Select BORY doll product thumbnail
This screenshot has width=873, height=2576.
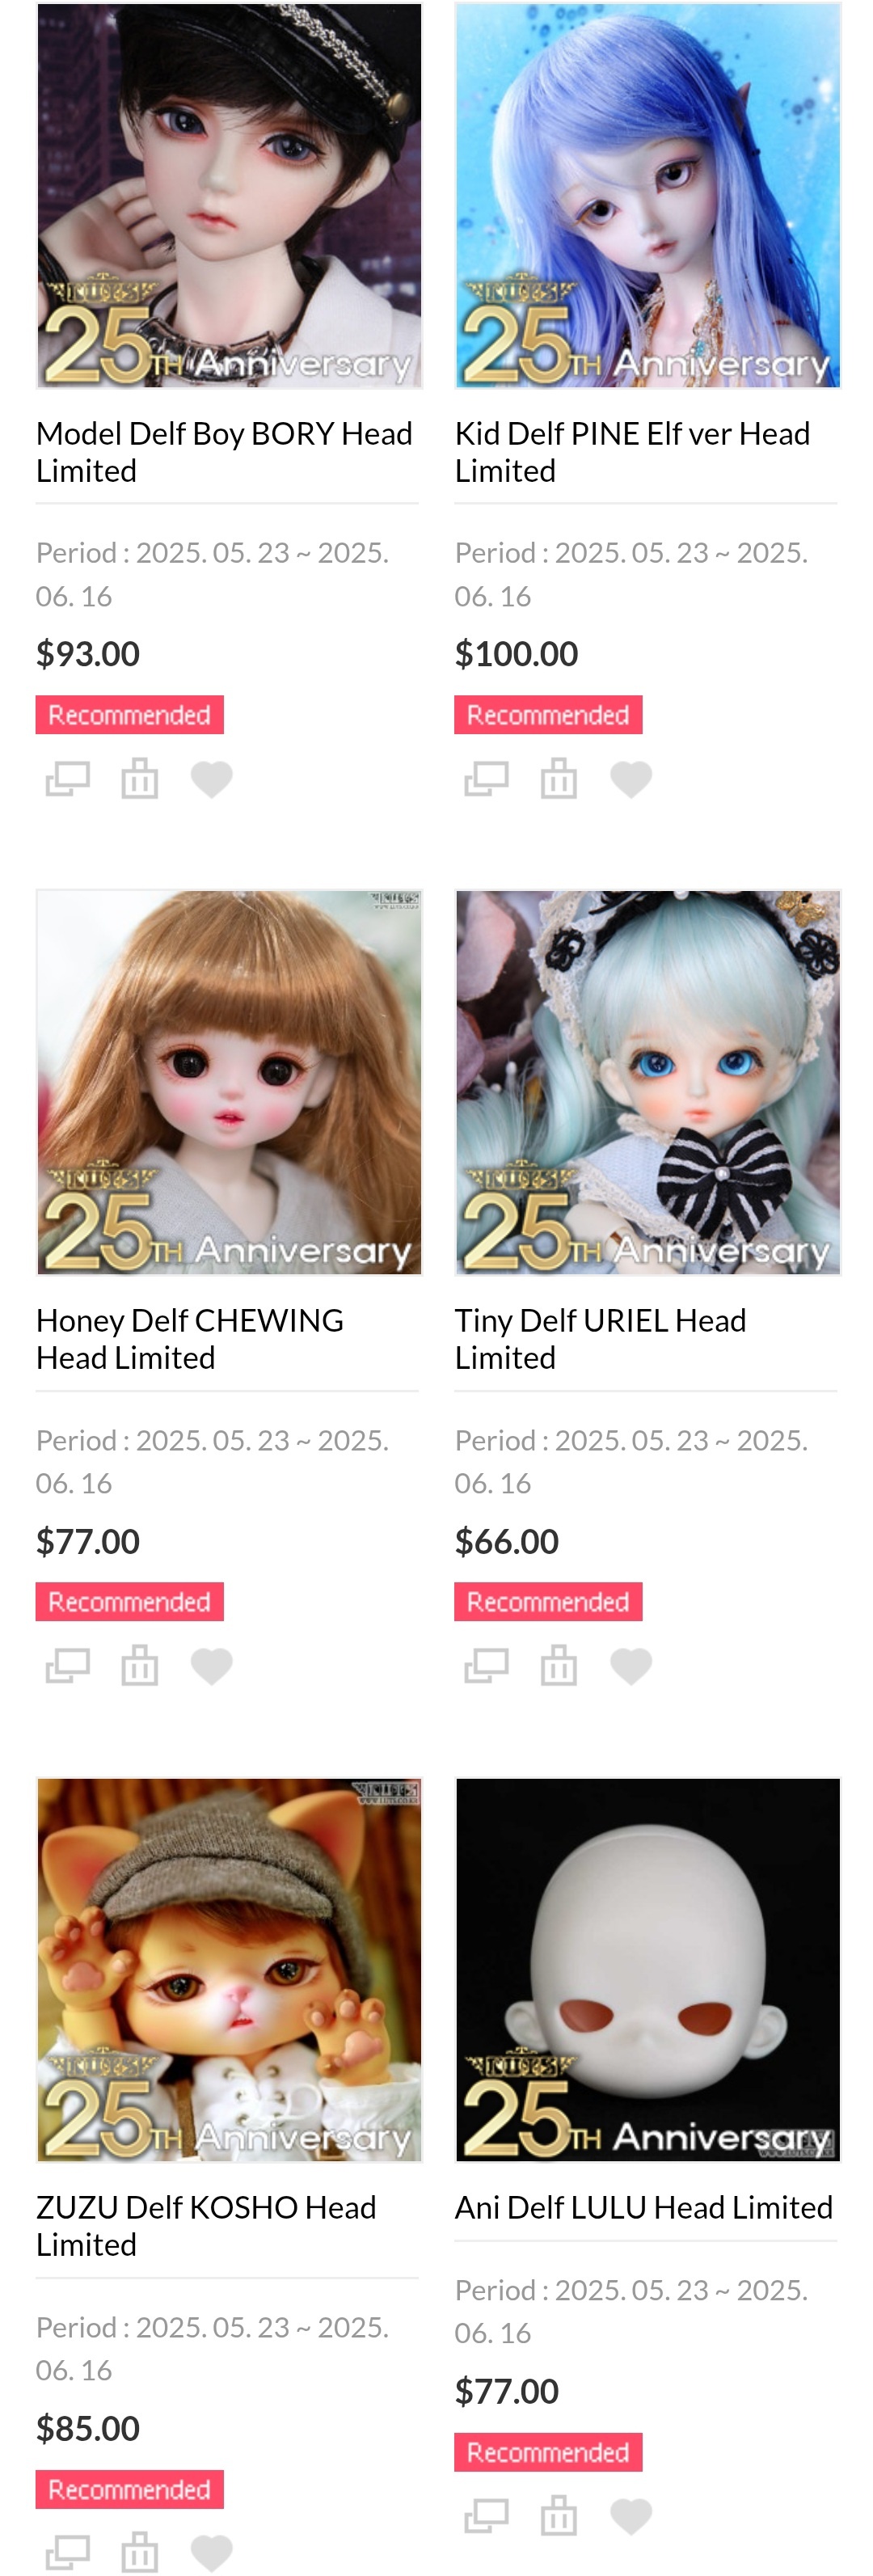(x=229, y=195)
